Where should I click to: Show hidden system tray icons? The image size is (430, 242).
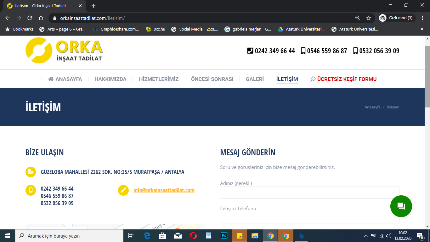click(x=366, y=236)
